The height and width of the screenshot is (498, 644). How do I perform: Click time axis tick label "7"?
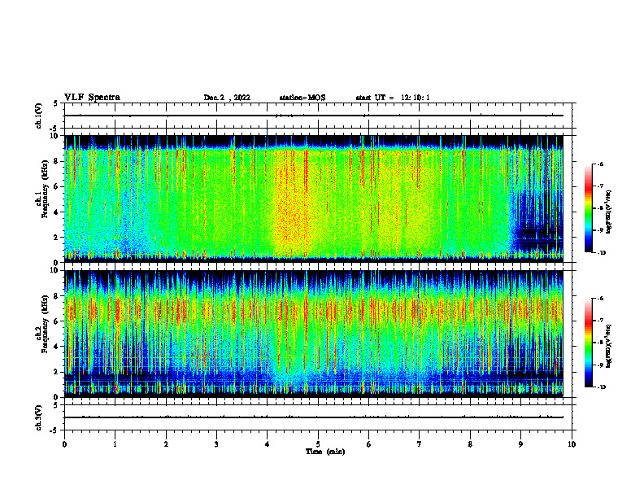pos(419,444)
